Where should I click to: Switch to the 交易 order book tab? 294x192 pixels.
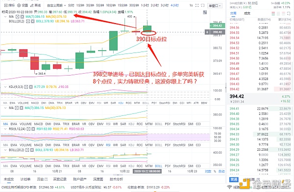(233, 13)
